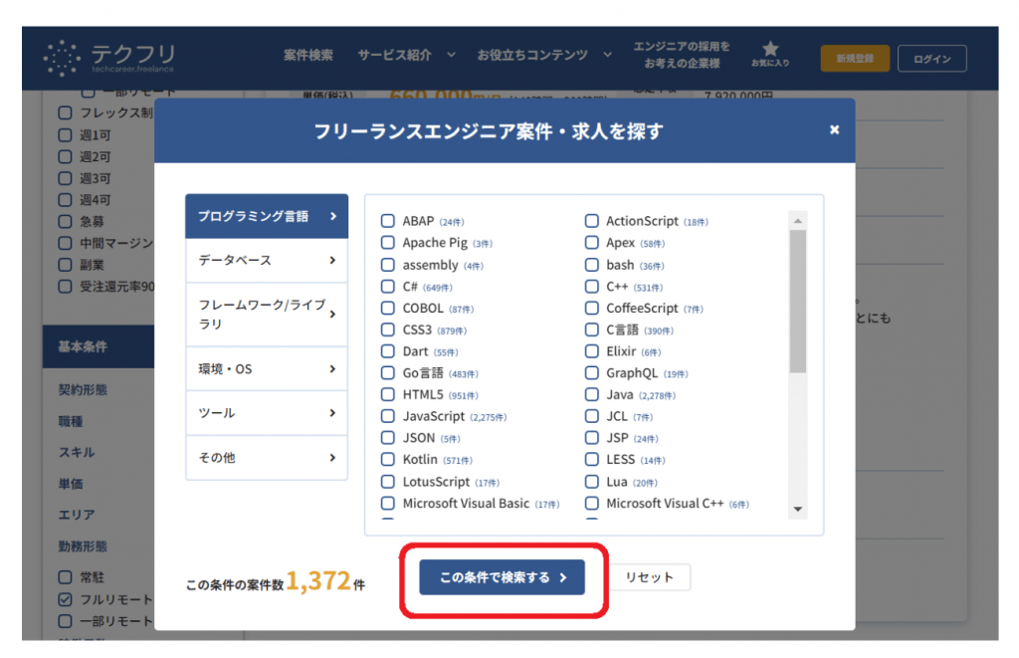This screenshot has width=1019, height=658.
Task: Expand the サービス紹介 dropdown menu
Action: pos(406,56)
